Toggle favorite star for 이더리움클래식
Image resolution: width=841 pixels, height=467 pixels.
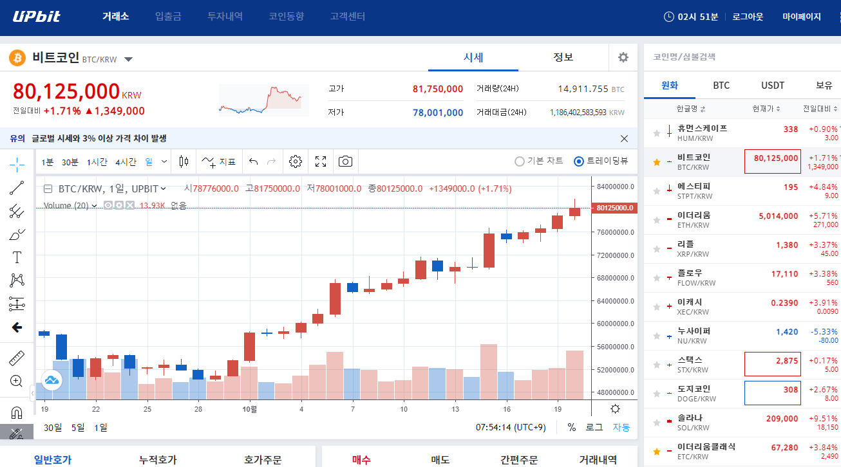point(656,452)
